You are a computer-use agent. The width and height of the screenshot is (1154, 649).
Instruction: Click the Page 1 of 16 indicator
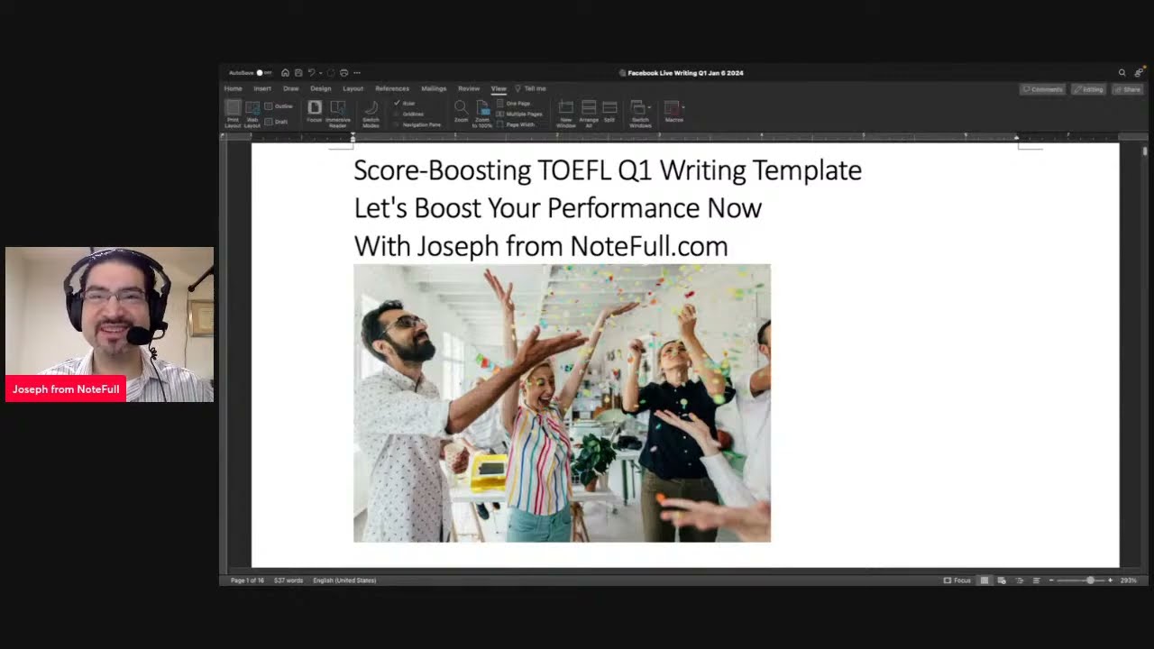click(x=247, y=580)
